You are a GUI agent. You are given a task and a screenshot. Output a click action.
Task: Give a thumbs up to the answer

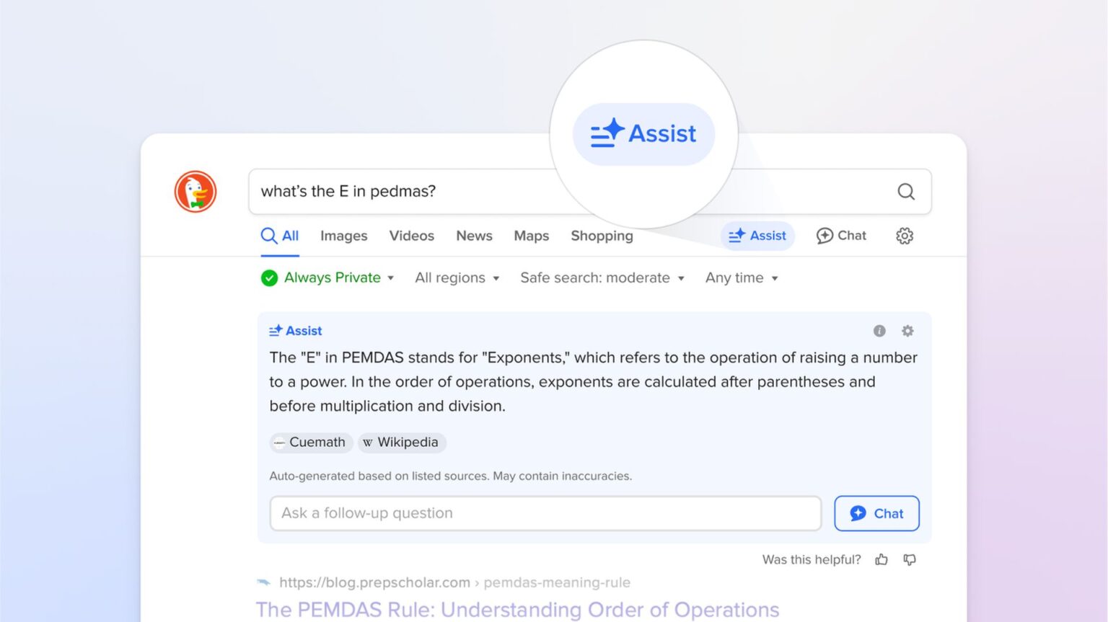click(x=881, y=559)
